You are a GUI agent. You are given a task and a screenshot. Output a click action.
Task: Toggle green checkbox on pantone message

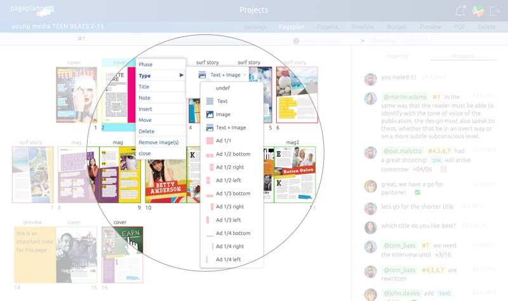418,192
